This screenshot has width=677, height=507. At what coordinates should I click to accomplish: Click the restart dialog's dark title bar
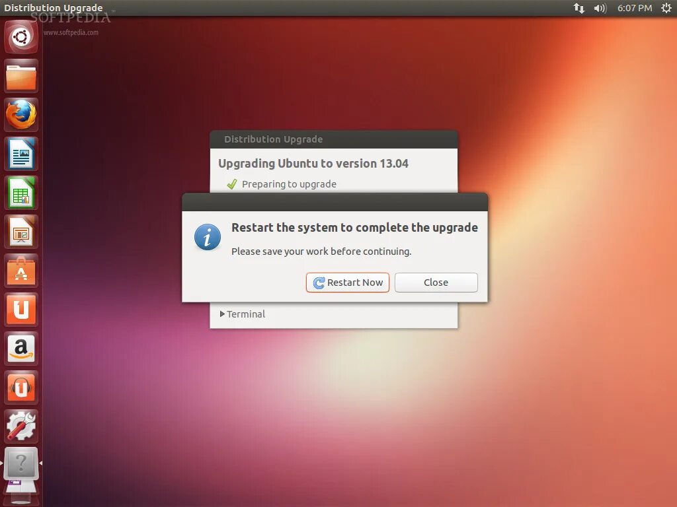point(335,202)
